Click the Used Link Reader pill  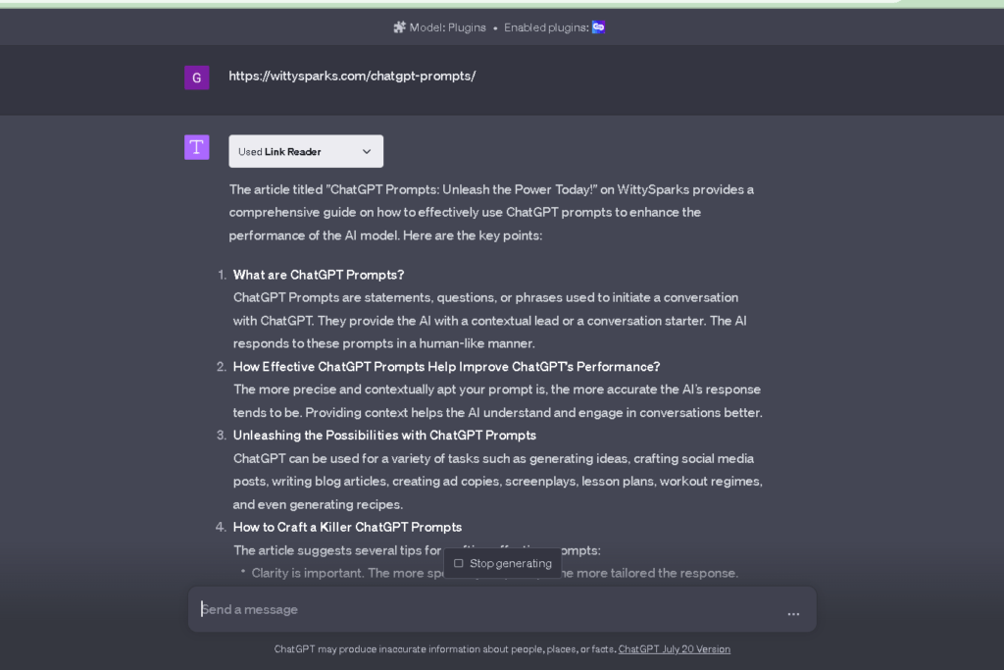(x=305, y=151)
